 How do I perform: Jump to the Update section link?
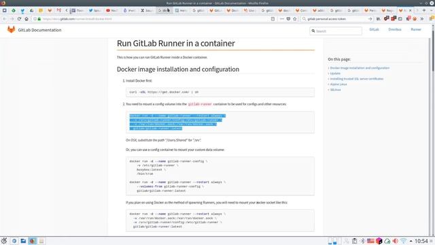[x=335, y=73]
